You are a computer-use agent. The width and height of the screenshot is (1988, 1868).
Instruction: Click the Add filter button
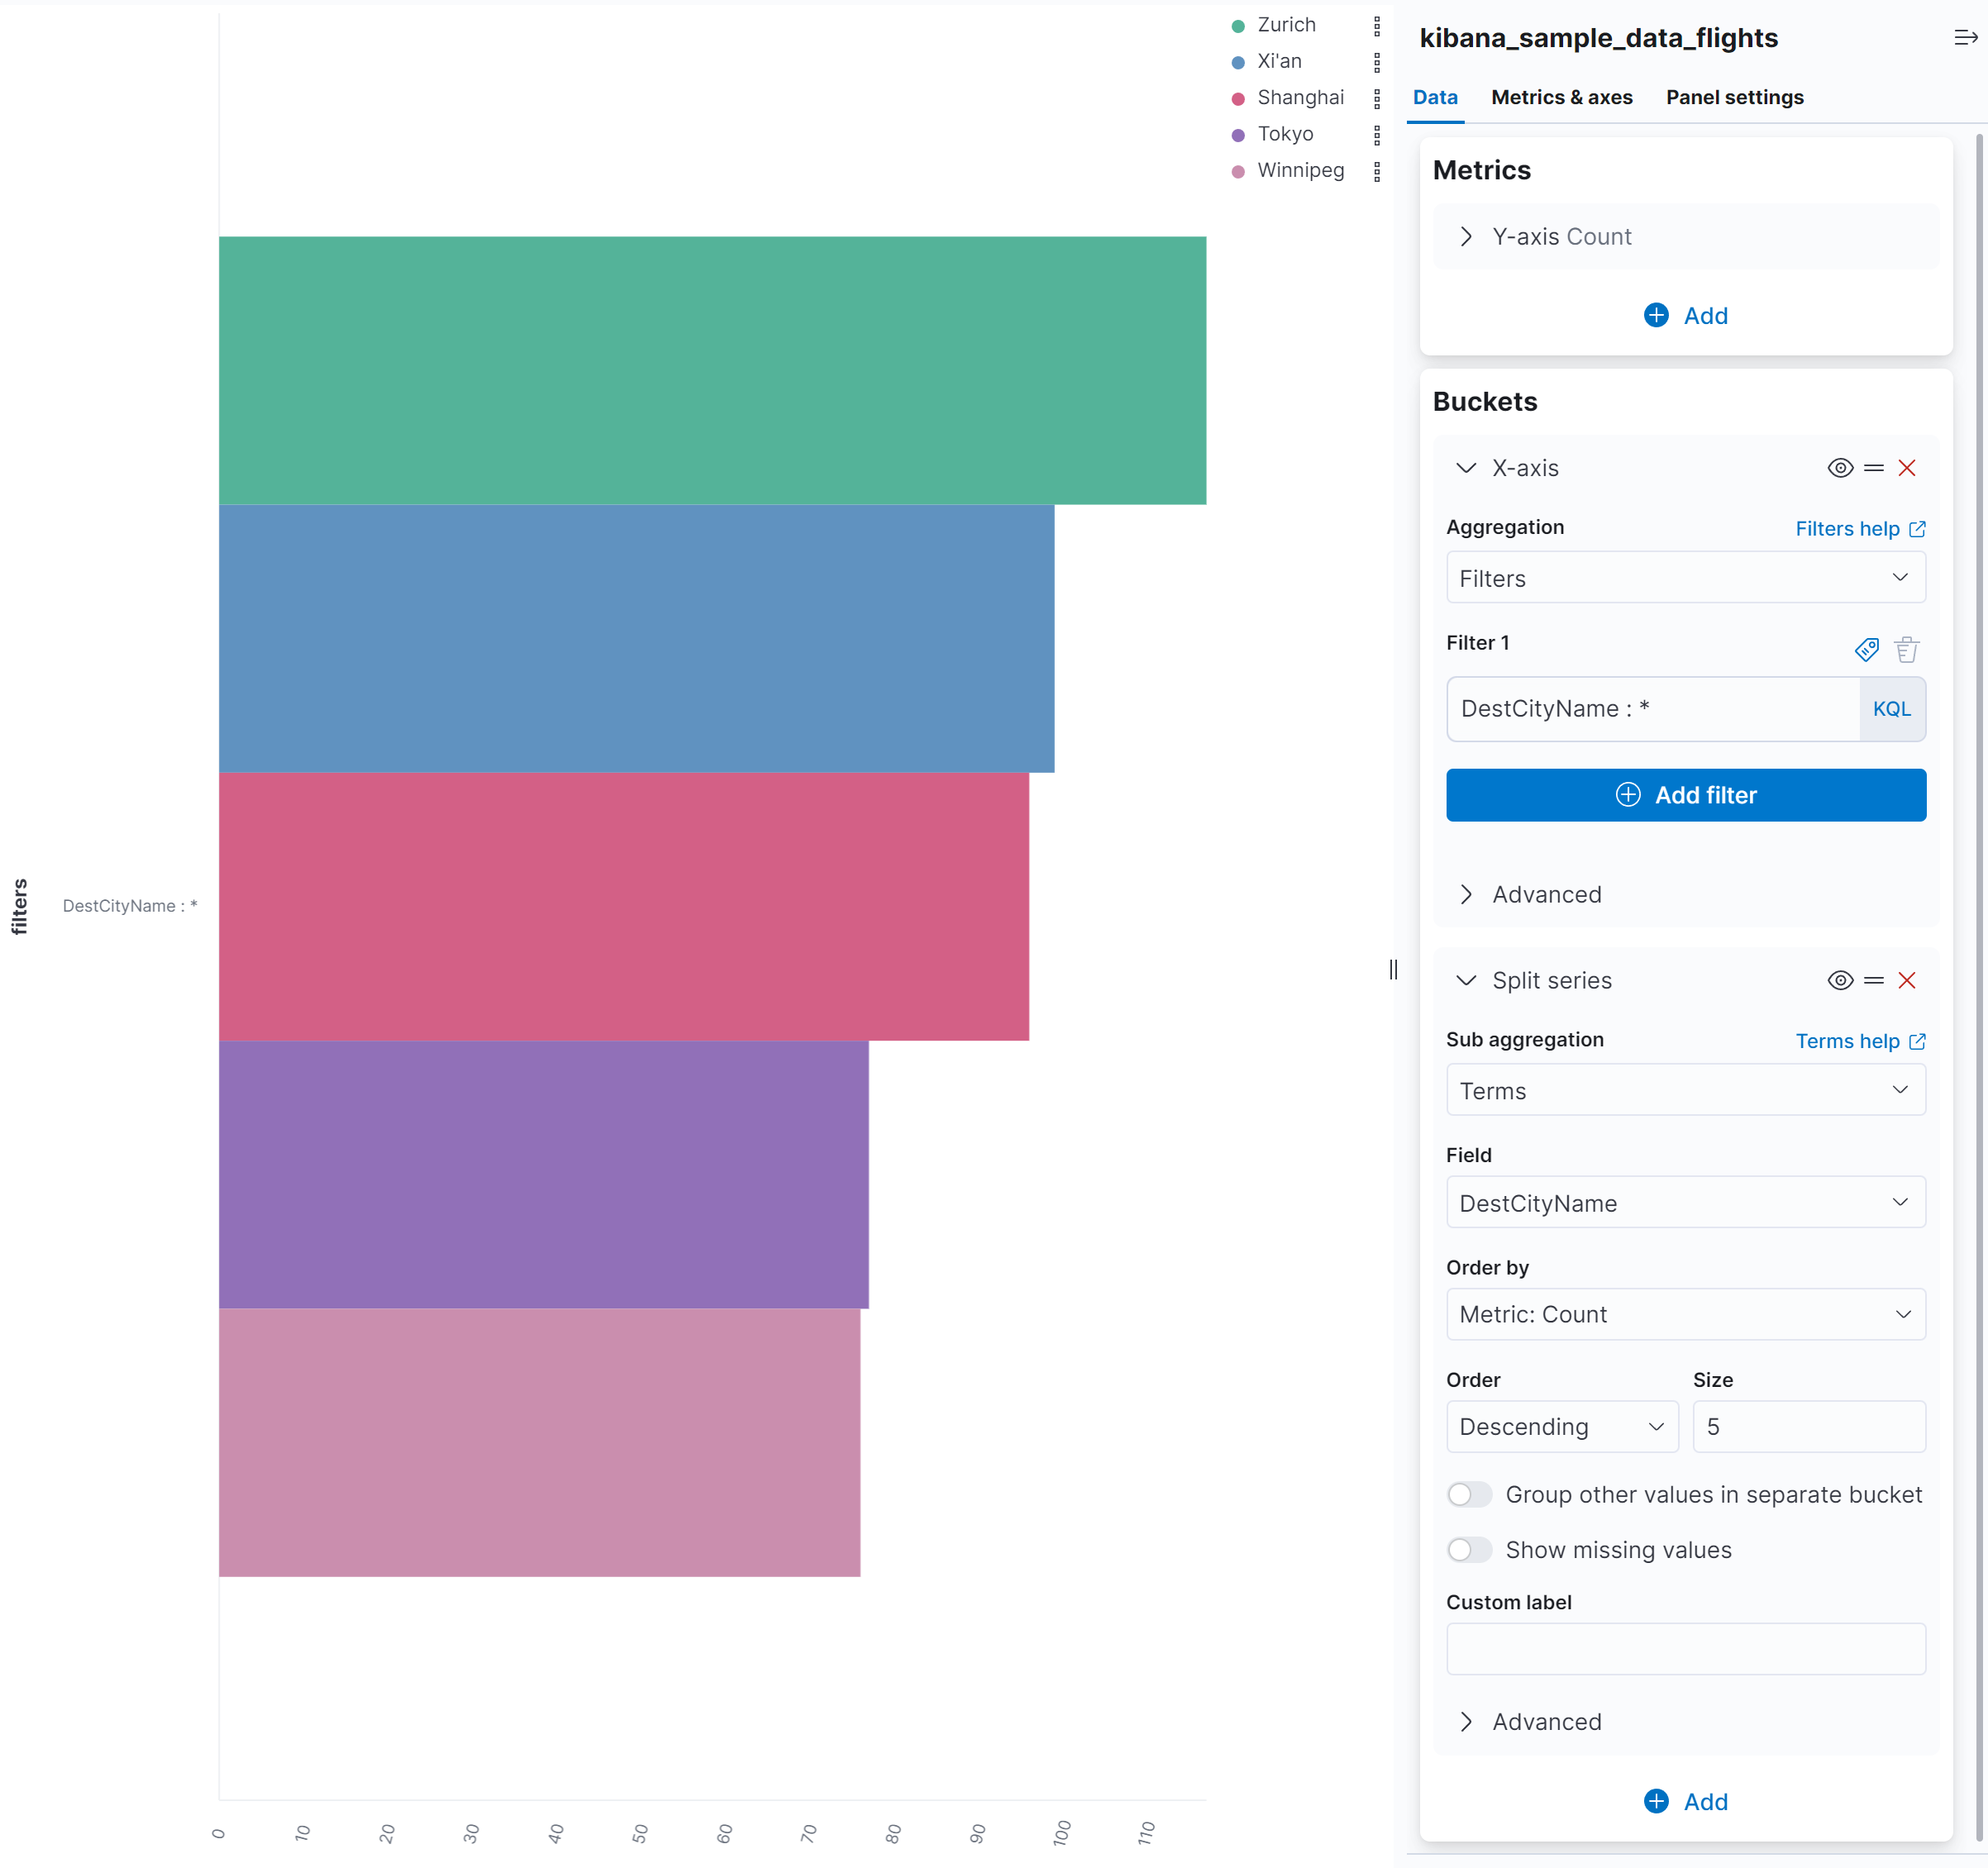point(1685,795)
